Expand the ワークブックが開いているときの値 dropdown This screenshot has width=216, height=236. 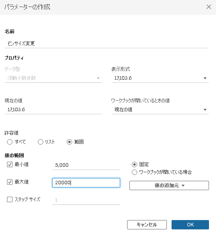coord(160,110)
